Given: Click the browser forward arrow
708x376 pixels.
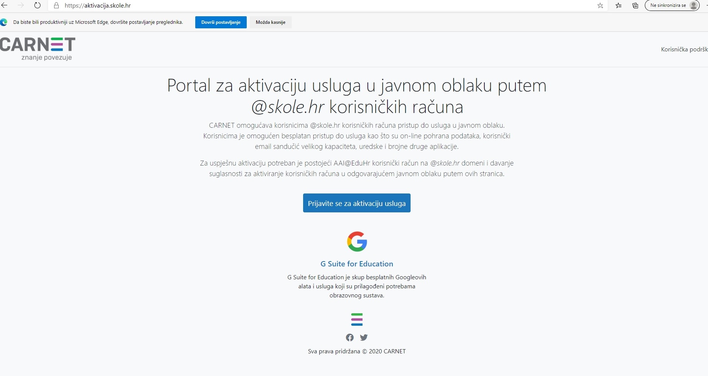Looking at the screenshot, I should click(21, 5).
